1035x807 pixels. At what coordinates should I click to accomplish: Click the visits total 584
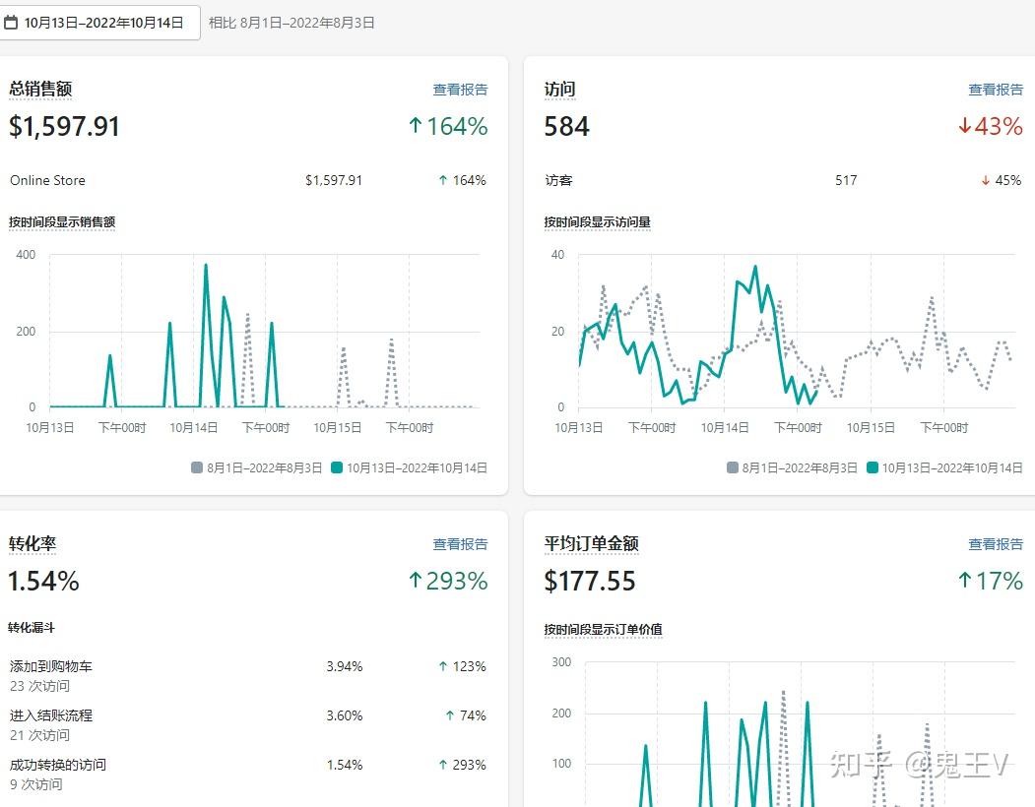pyautogui.click(x=566, y=126)
